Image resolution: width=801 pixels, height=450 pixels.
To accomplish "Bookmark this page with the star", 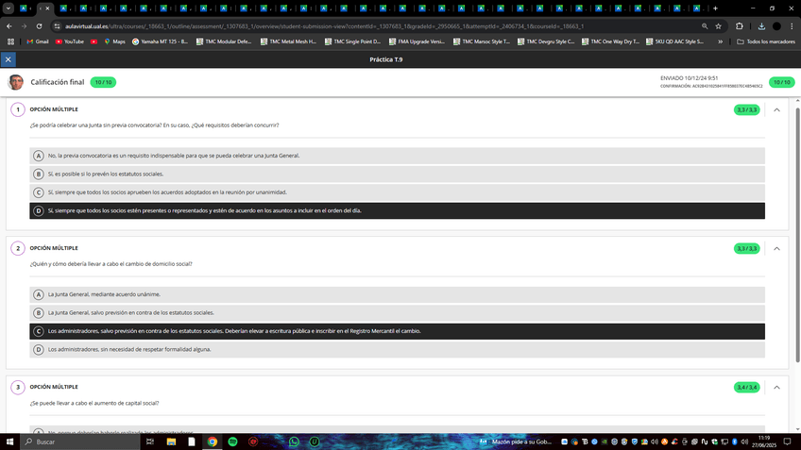I will click(718, 26).
